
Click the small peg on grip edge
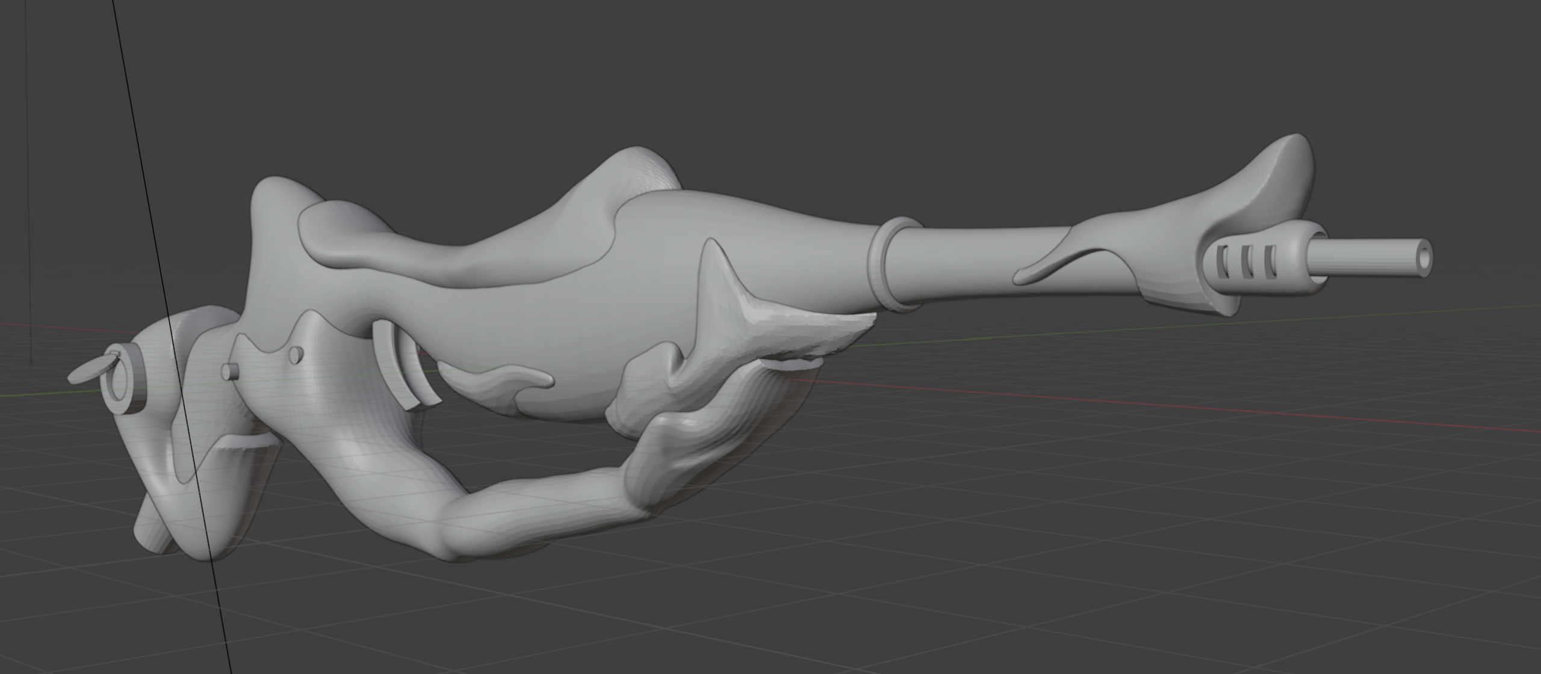tap(230, 371)
